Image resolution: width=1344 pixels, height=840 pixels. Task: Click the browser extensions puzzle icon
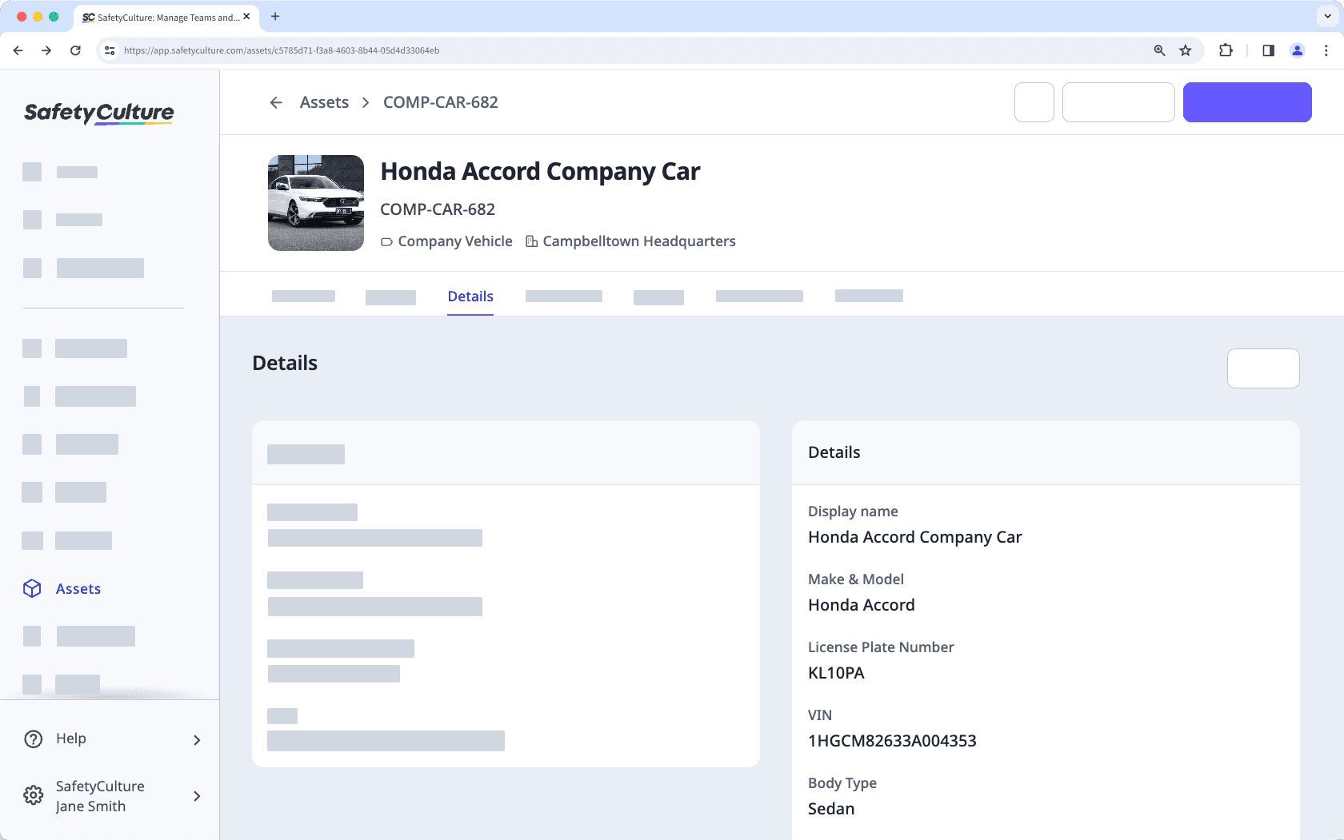point(1226,50)
